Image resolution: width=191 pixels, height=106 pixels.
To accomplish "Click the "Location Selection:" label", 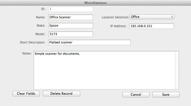I will pos(115,17).
